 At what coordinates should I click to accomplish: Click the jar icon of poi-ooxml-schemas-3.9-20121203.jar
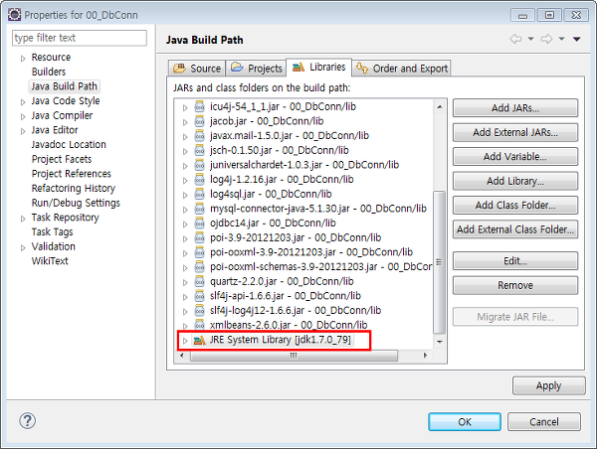pyautogui.click(x=200, y=267)
